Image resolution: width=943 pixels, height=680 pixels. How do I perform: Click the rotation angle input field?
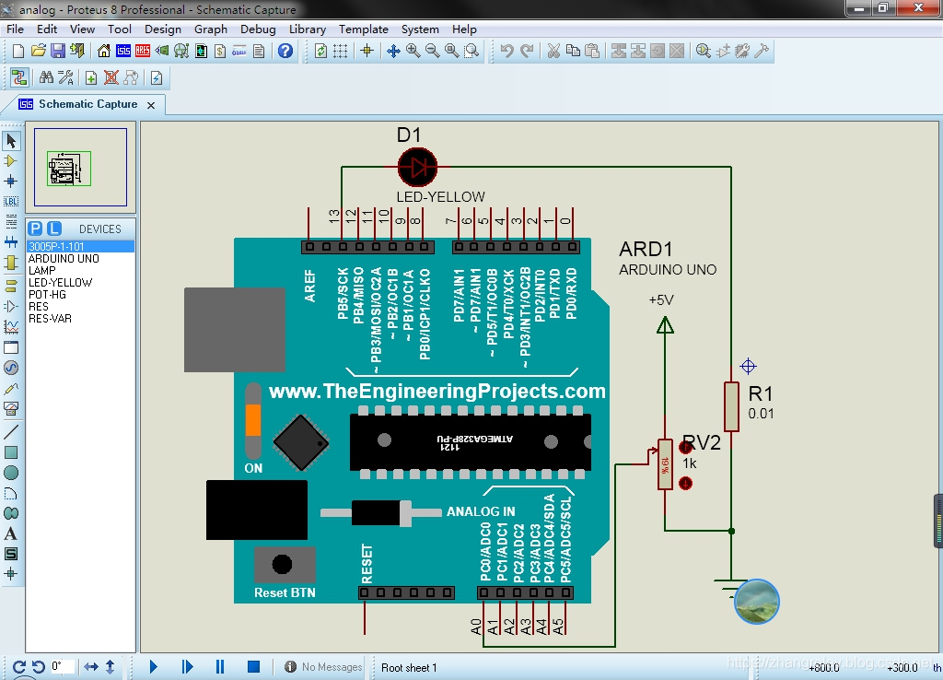(63, 666)
